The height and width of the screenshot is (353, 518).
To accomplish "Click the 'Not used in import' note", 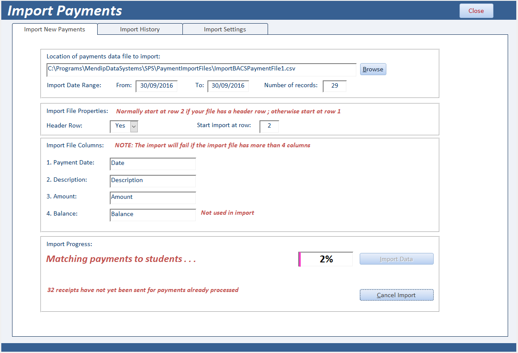I will point(228,213).
